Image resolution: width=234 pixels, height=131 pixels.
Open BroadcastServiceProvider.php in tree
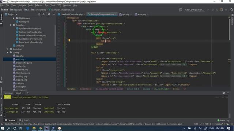tap(33, 35)
